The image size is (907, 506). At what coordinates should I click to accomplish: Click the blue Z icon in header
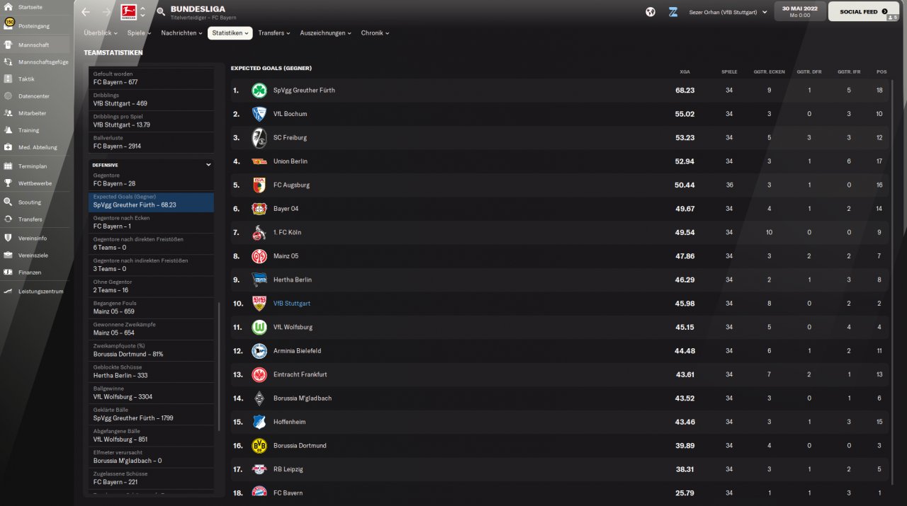click(x=673, y=12)
